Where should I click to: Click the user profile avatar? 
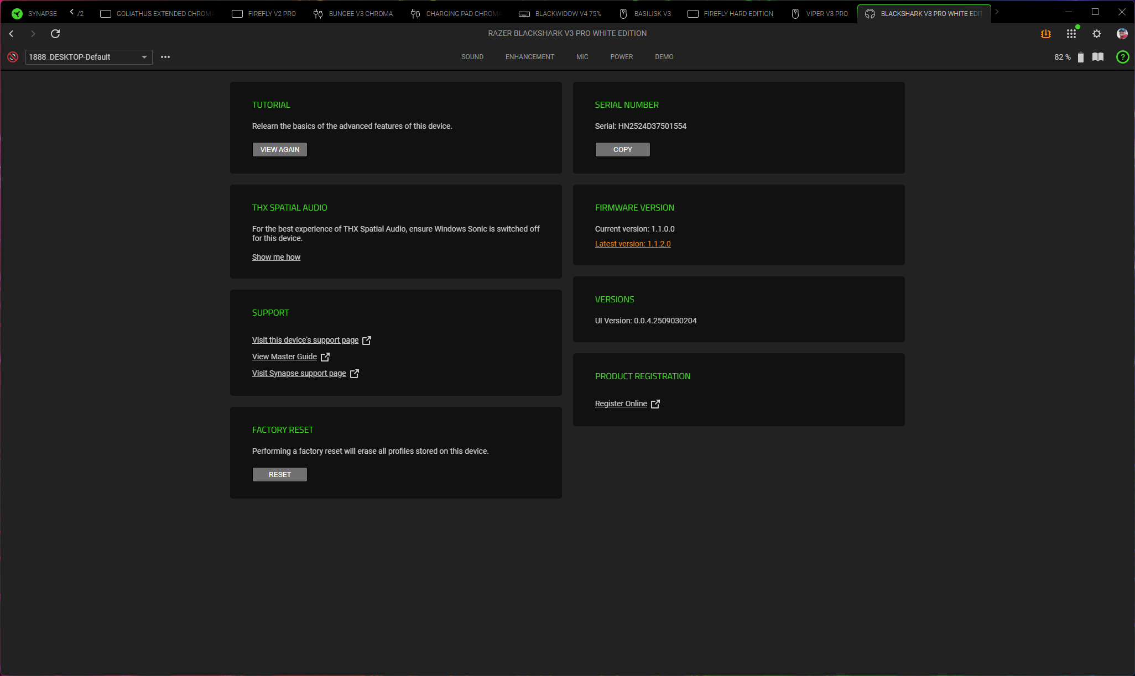[x=1122, y=34]
